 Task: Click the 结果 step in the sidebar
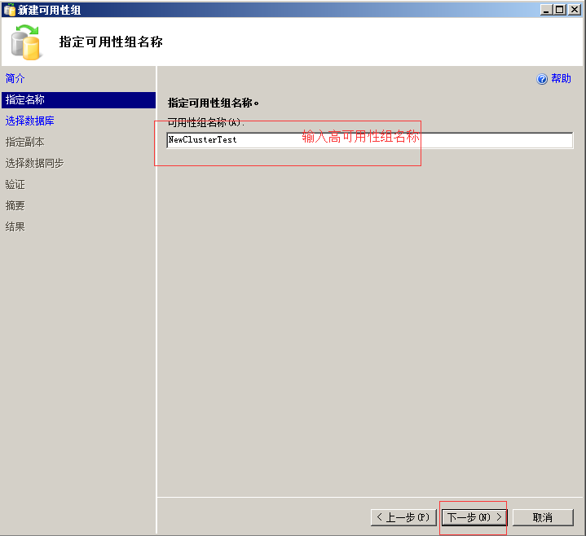pos(15,226)
